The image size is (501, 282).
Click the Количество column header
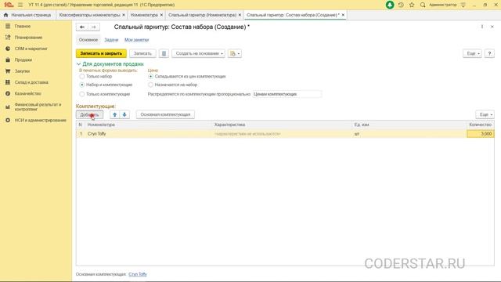(480, 125)
